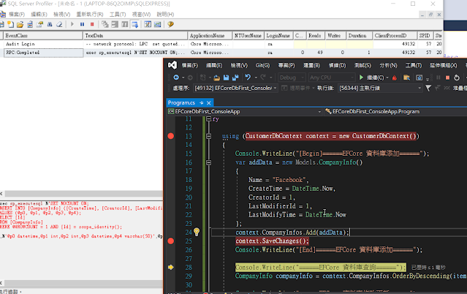Collapse code block at line 16
467x294 pixels.
[x=209, y=162]
